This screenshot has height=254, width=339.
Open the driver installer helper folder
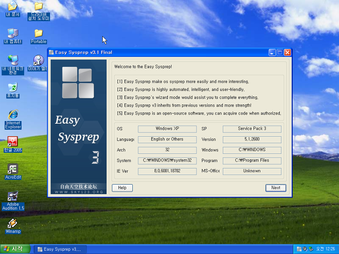coord(39,11)
